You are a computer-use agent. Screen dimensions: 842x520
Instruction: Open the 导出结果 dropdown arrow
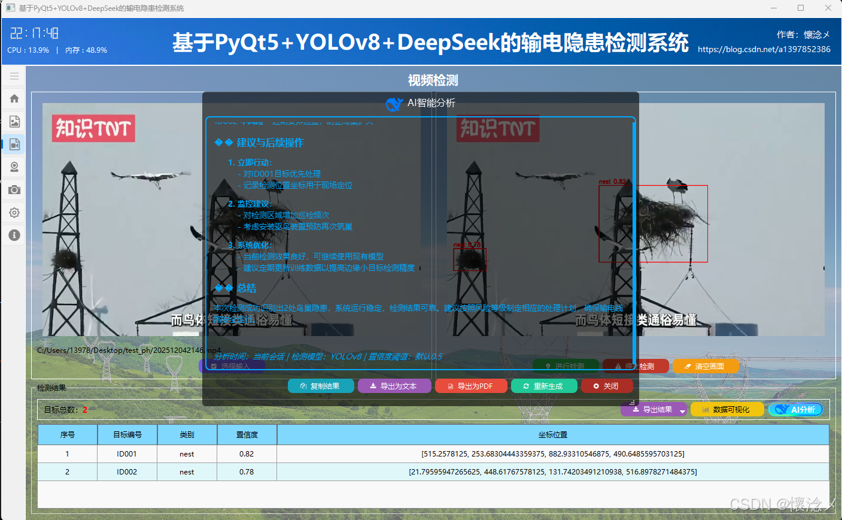pos(682,412)
